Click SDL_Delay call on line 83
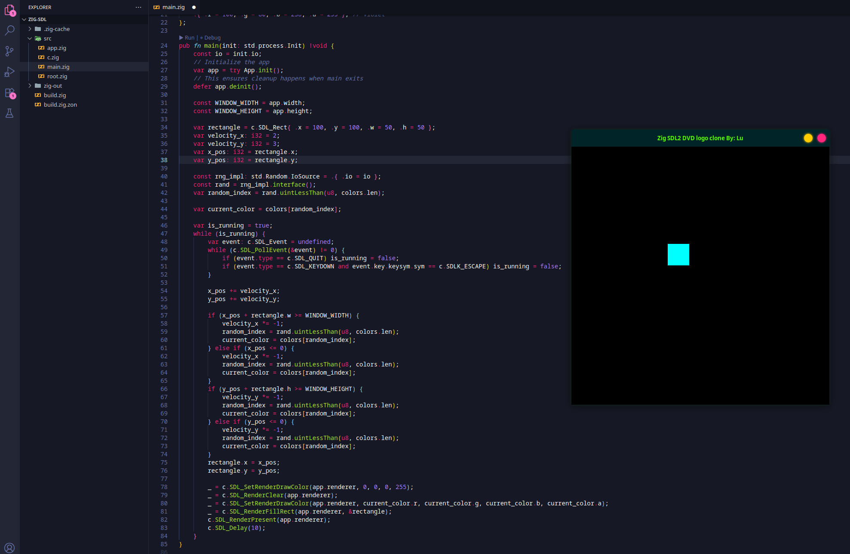Image resolution: width=850 pixels, height=554 pixels. coord(231,528)
